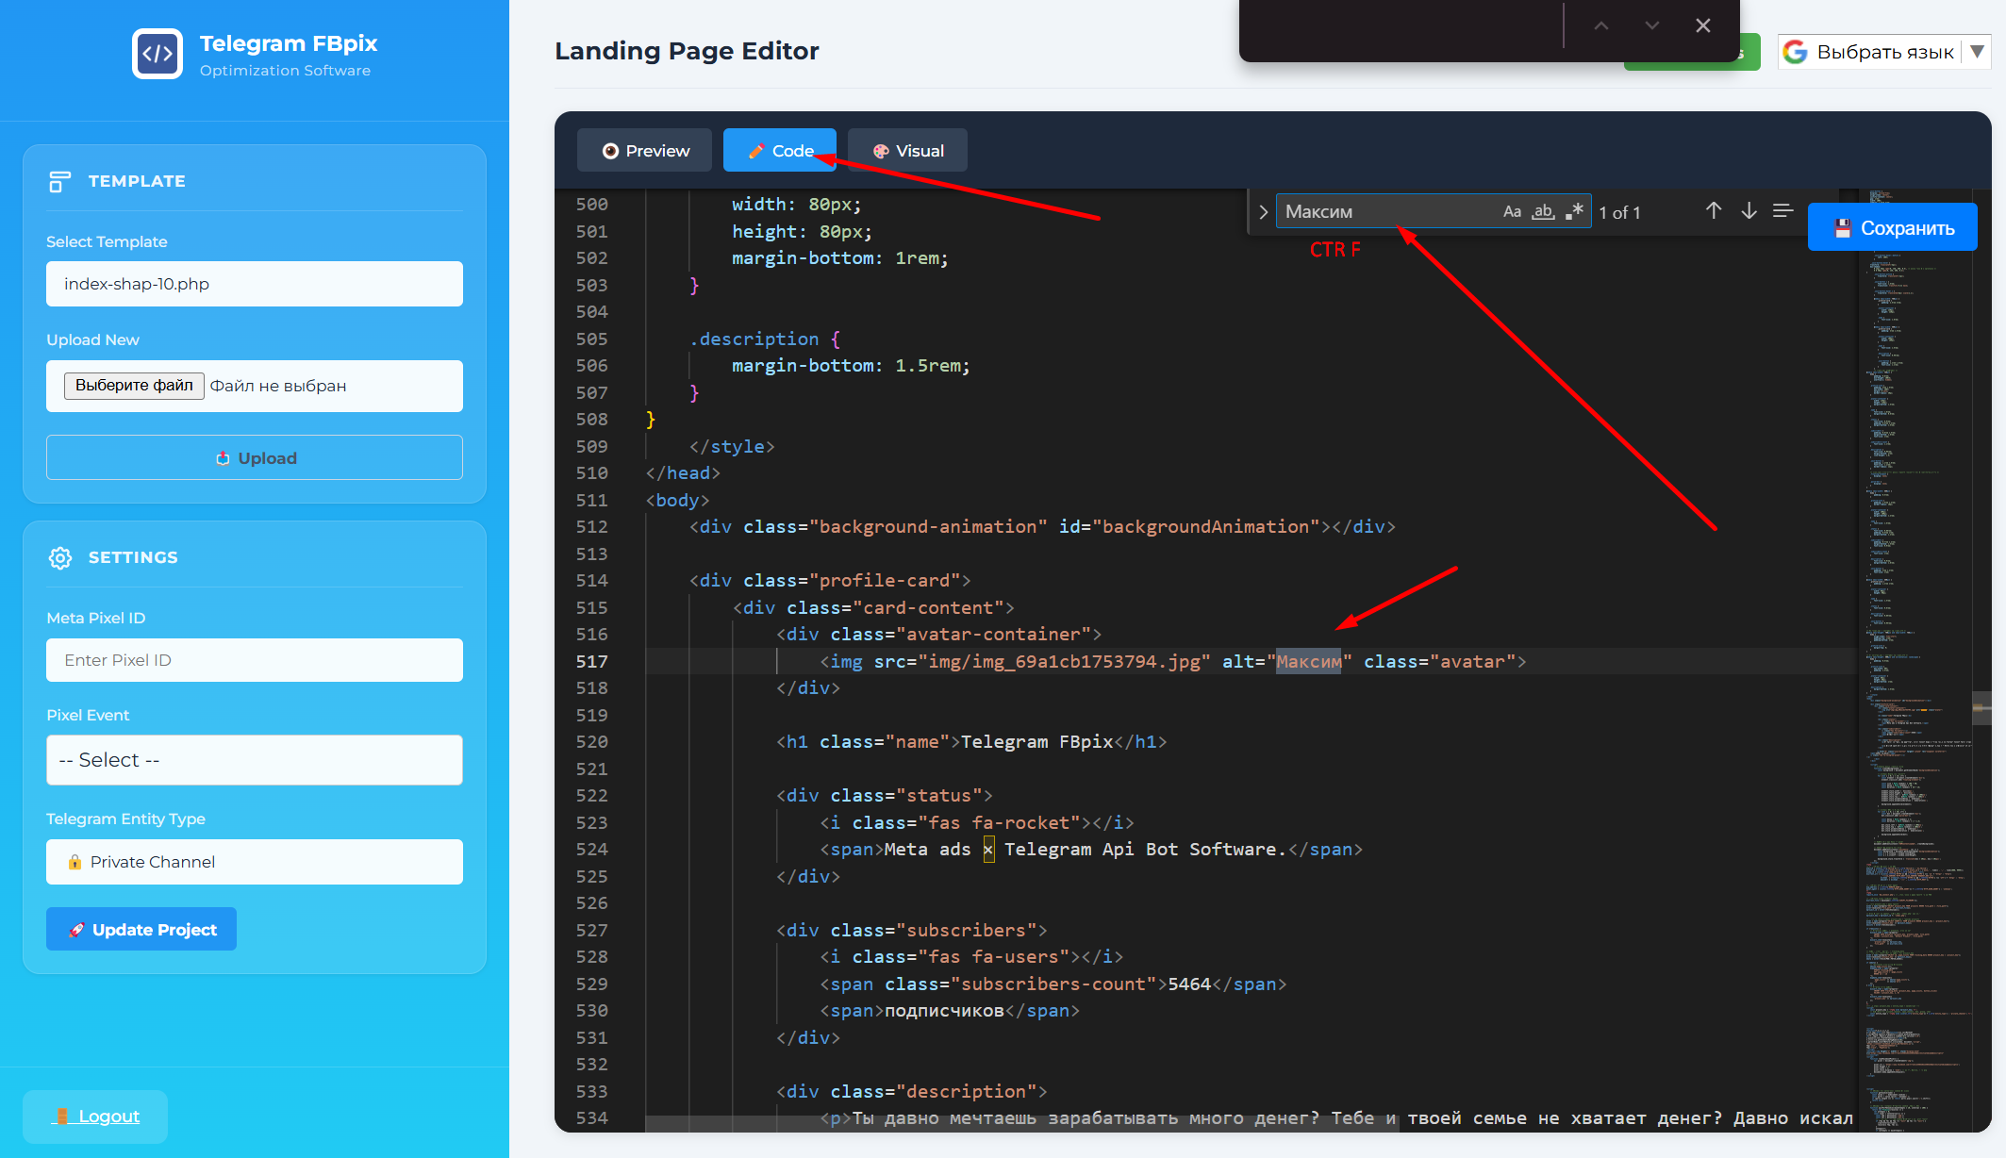Expand the replace toggle chevron

tap(1263, 212)
